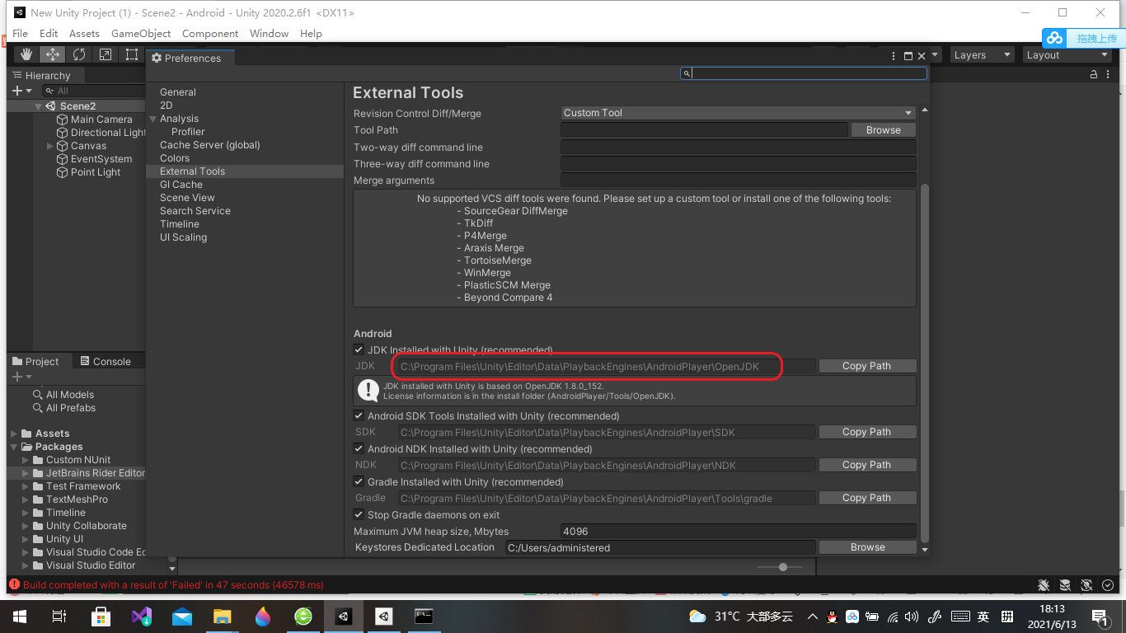Click the Main Camera cube icon
The height and width of the screenshot is (633, 1126).
pyautogui.click(x=63, y=120)
